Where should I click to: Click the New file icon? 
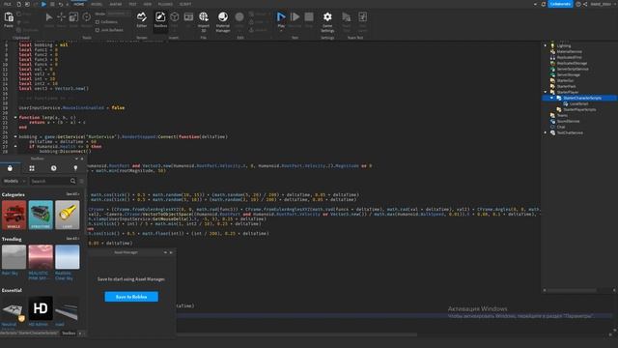tap(18, 4)
